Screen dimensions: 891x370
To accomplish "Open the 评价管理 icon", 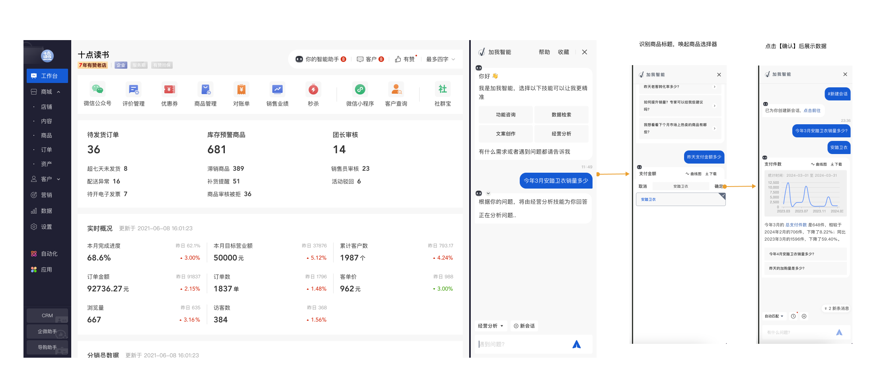I will (133, 89).
